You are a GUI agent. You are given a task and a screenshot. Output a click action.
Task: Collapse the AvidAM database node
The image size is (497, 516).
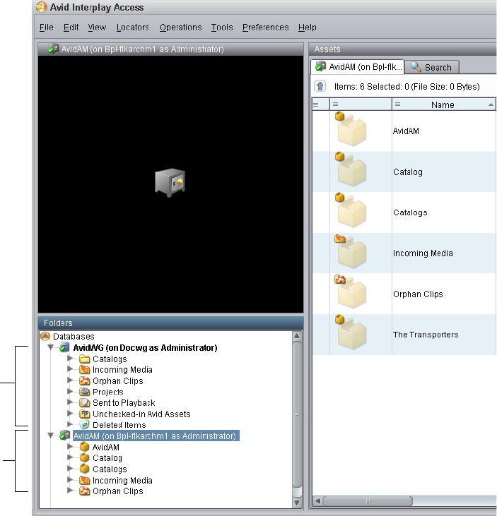point(51,436)
